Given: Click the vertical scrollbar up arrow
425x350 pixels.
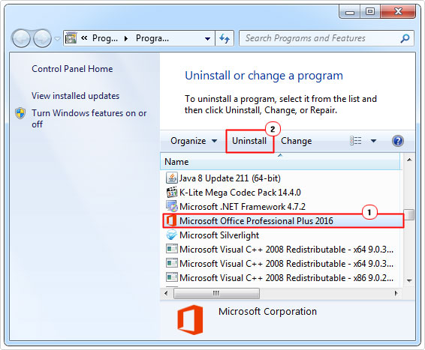Looking at the screenshot, I should [x=409, y=160].
